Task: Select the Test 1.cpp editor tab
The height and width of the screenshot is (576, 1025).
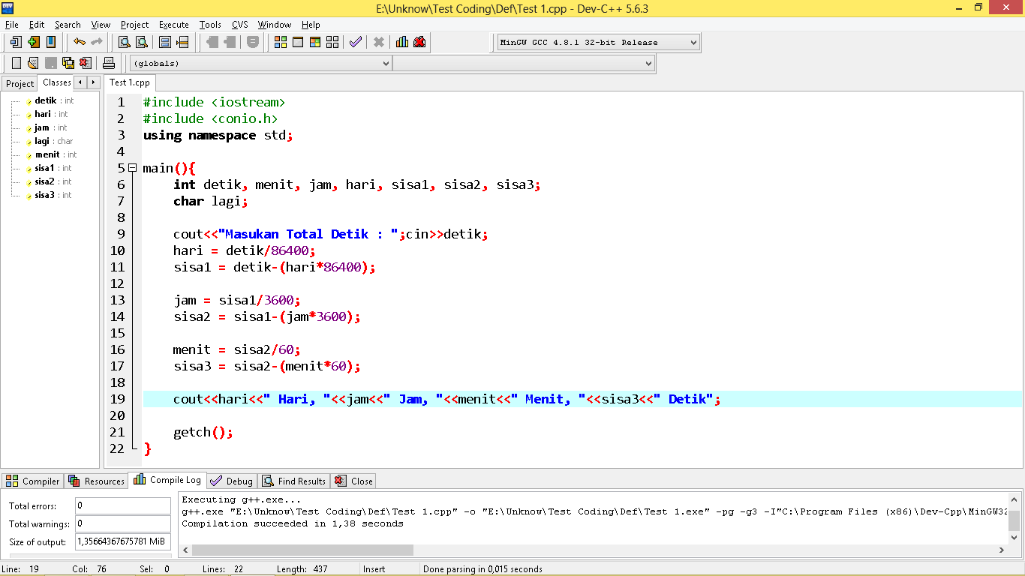Action: (x=130, y=82)
